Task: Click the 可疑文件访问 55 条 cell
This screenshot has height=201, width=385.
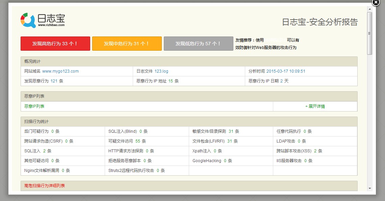Action: click(x=147, y=141)
